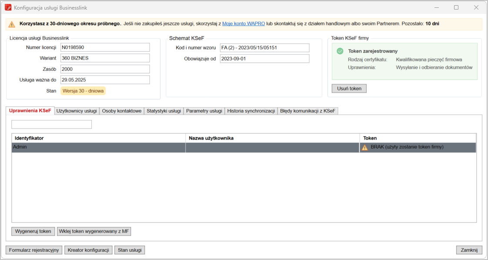Click Wklej token wygenerowany z MF button
488x260 pixels.
[x=94, y=231]
